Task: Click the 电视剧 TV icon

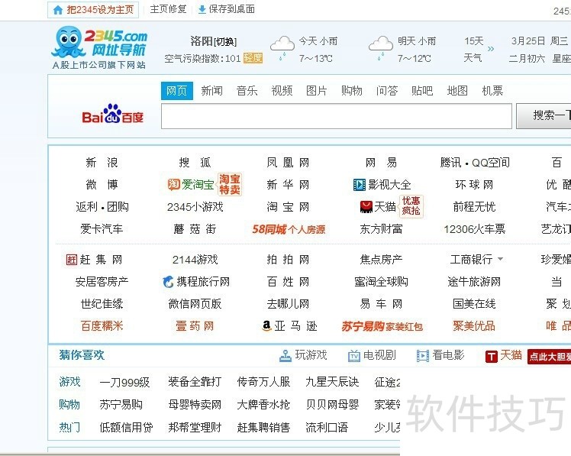Action: (x=354, y=355)
